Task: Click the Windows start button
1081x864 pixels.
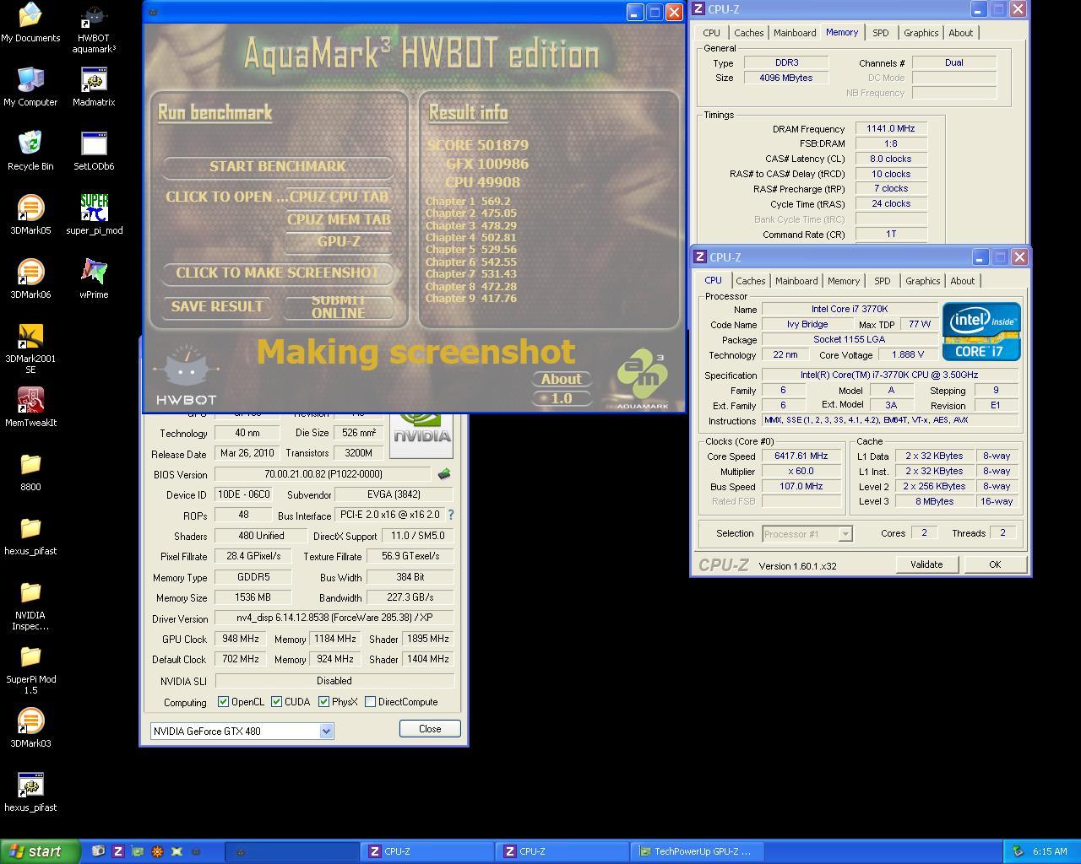Action: 41,851
